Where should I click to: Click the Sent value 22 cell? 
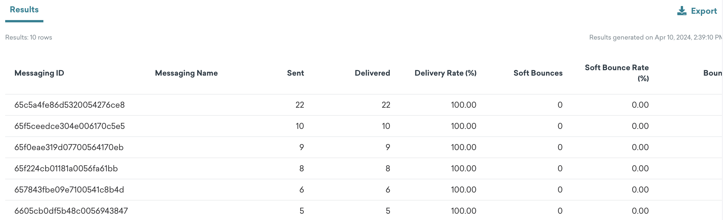(x=300, y=105)
